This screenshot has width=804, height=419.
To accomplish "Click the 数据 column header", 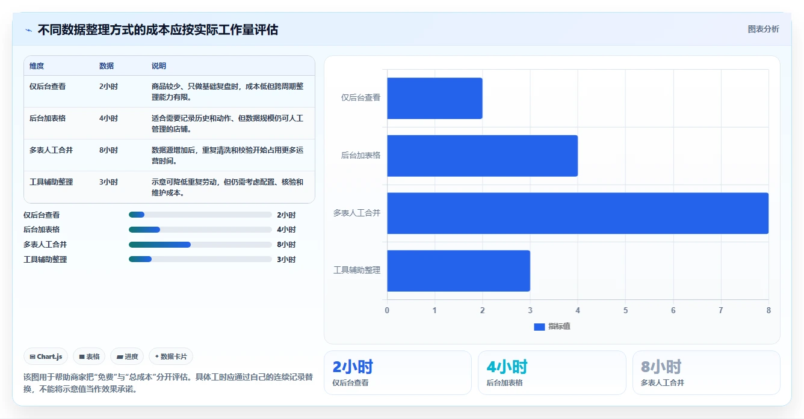I will pos(107,66).
